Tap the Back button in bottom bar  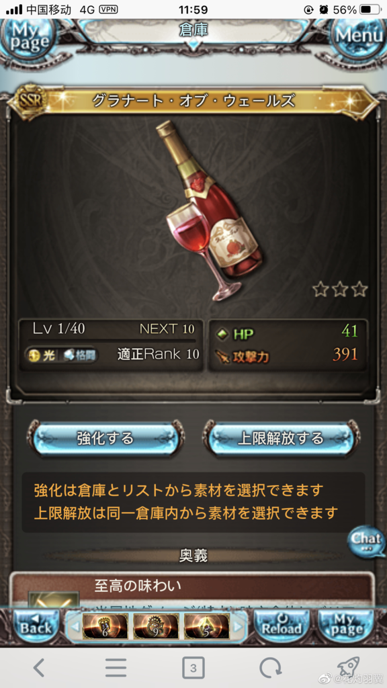point(36,627)
